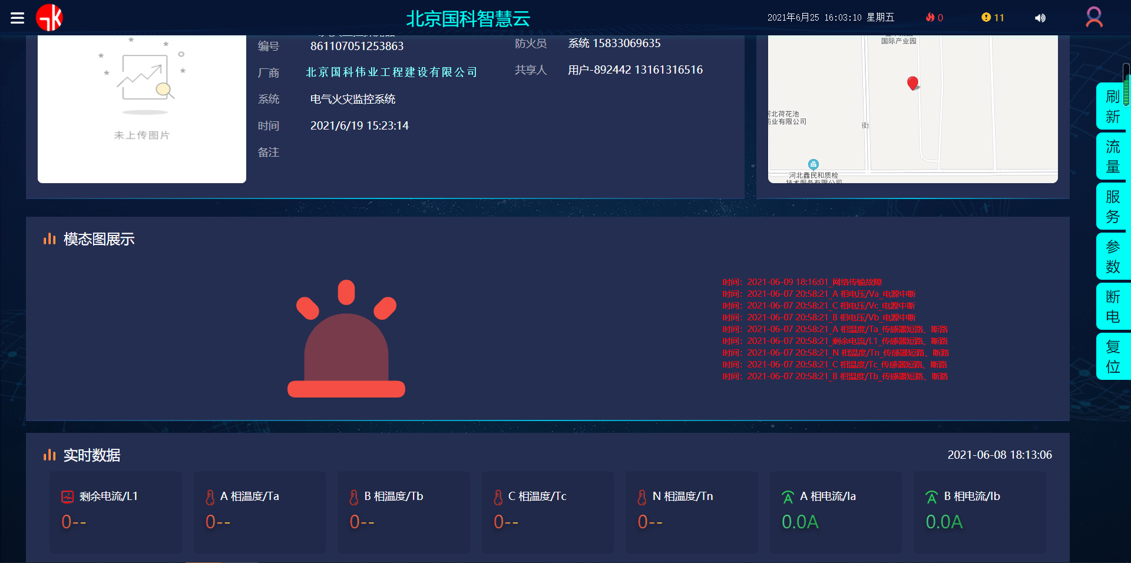Click the red 国科 logo
This screenshot has width=1131, height=563.
coord(49,17)
